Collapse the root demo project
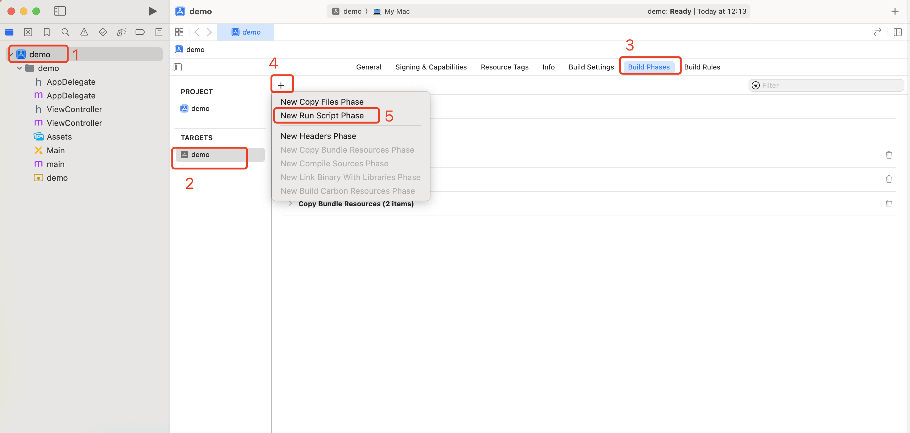910x433 pixels. 11,55
